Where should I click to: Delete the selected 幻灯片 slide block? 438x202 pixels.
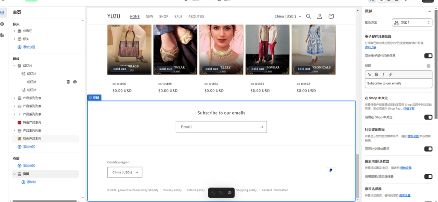(x=68, y=82)
